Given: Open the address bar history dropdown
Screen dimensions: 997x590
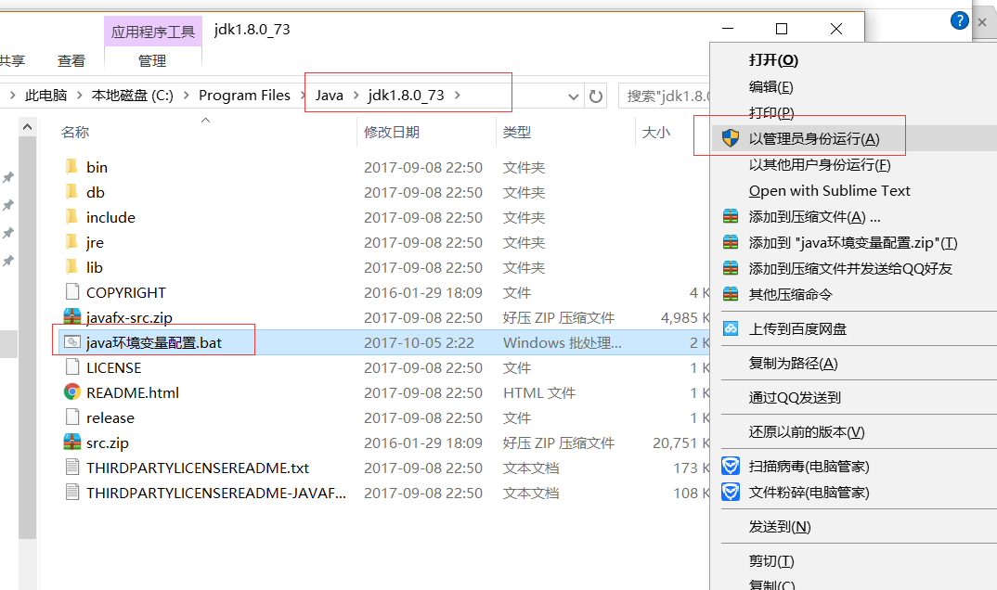Looking at the screenshot, I should (x=573, y=96).
